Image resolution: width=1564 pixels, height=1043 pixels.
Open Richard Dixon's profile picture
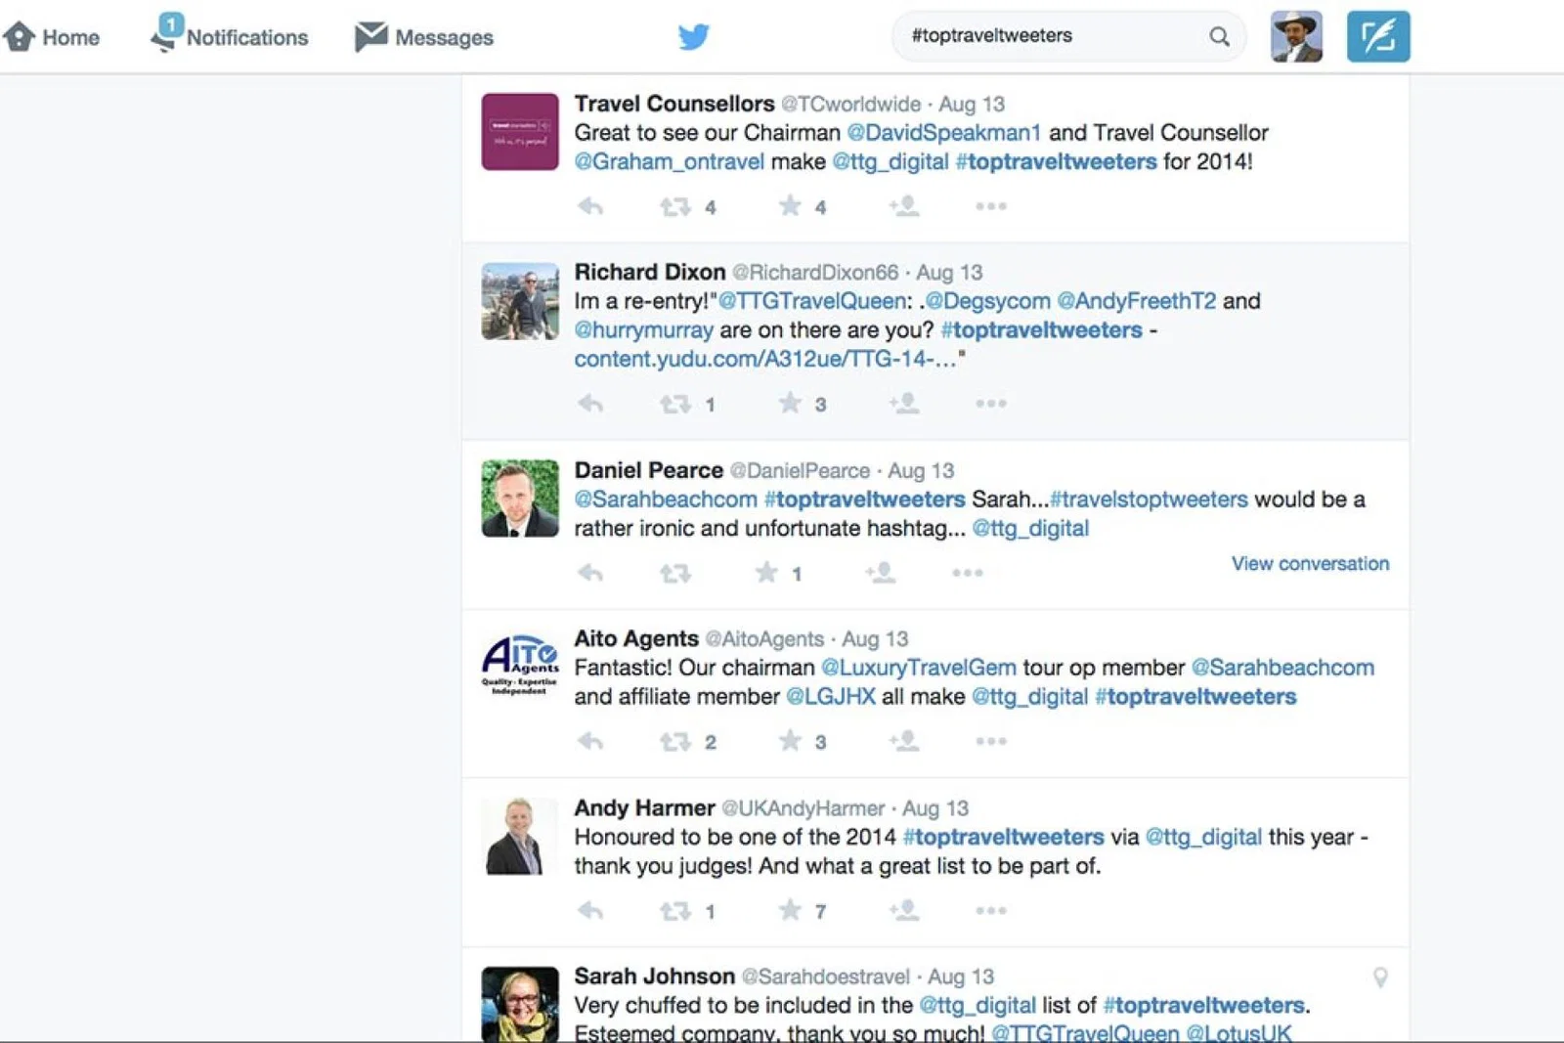tap(520, 301)
